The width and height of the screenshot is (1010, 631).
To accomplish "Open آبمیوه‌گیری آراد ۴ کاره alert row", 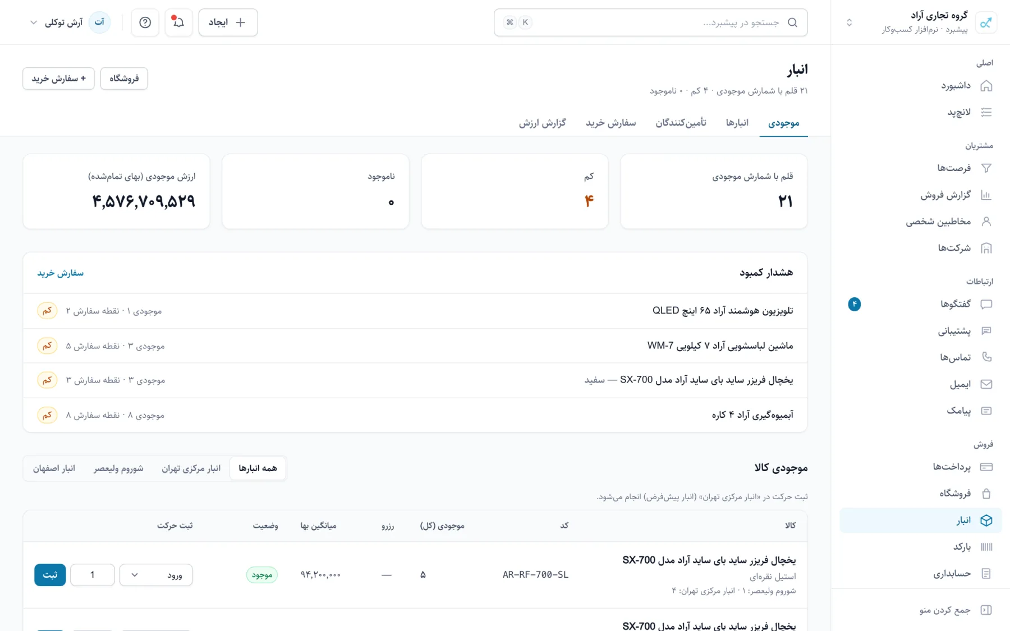I will click(x=415, y=415).
